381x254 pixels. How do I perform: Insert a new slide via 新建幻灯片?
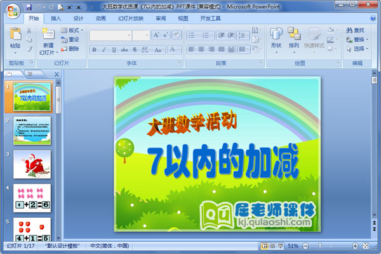tap(49, 41)
